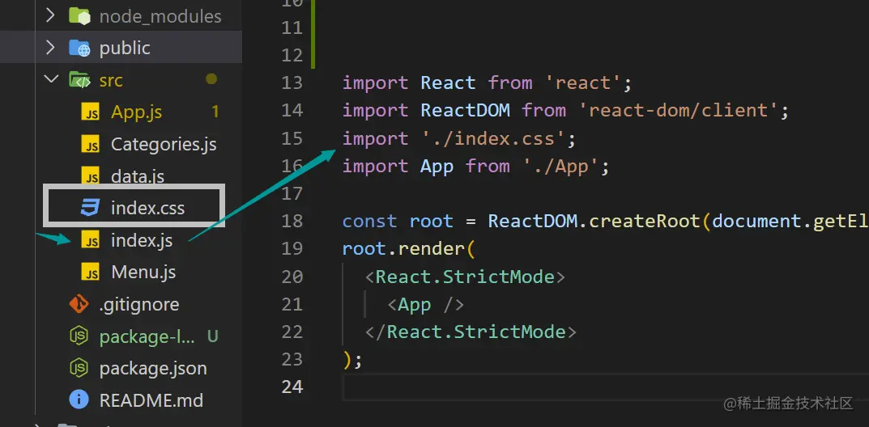The image size is (869, 427).
Task: Open Menu.js file
Action: pos(143,272)
